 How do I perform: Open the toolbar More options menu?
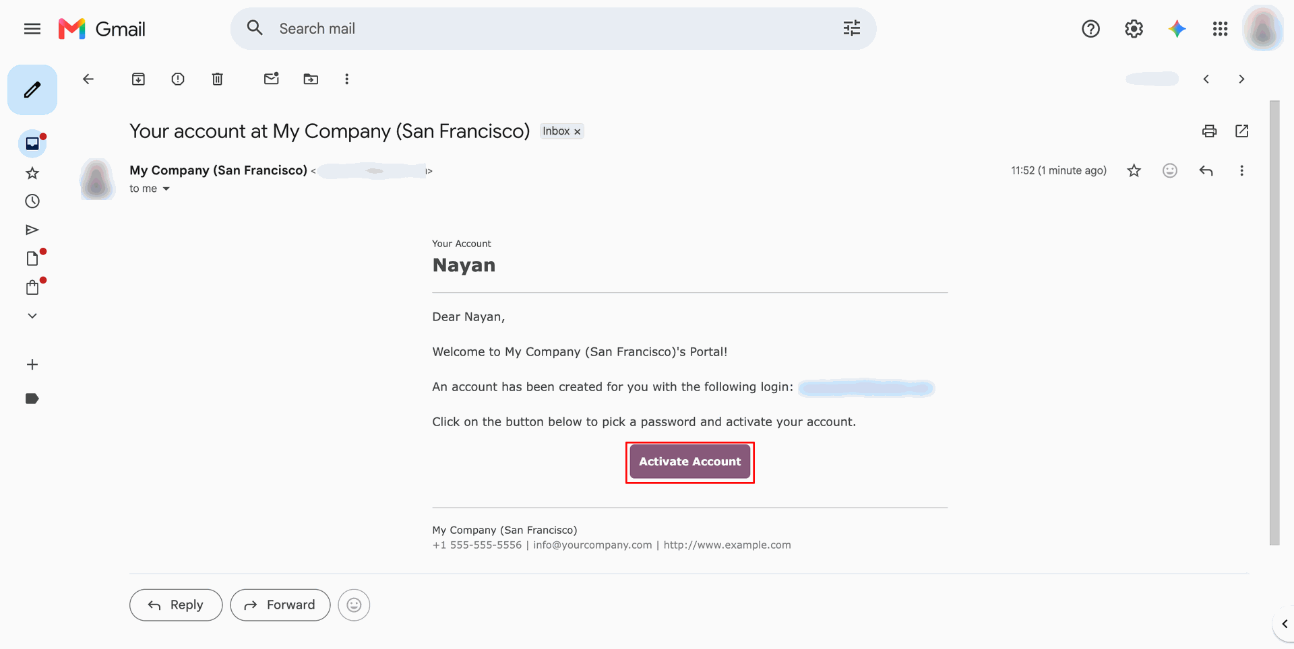(347, 79)
